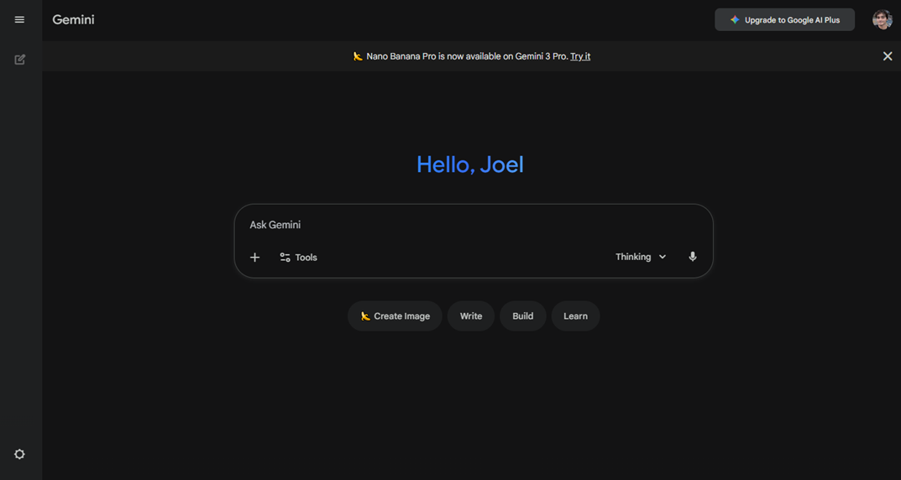Click the Gemini logo text
This screenshot has width=901, height=480.
[73, 19]
